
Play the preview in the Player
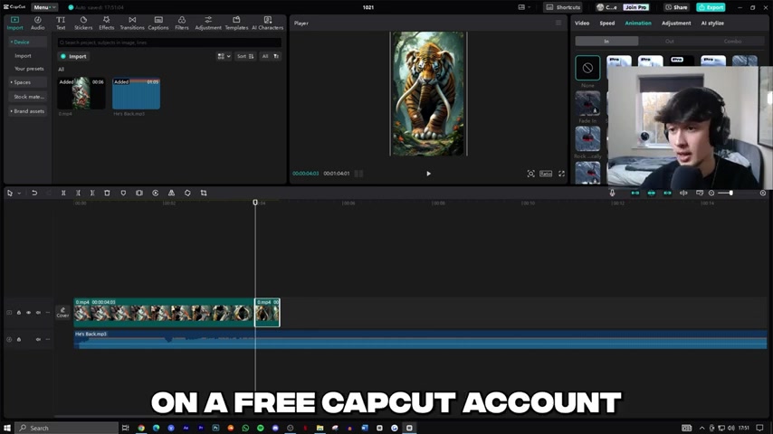428,174
